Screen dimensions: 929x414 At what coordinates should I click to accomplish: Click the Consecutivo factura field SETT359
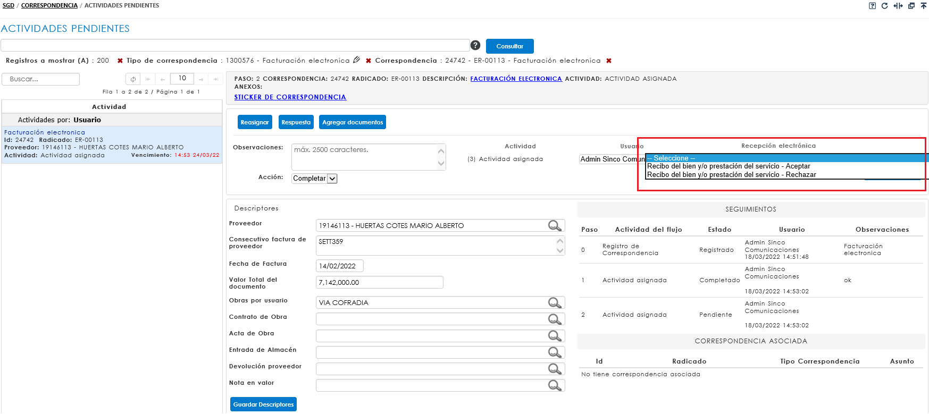tap(440, 246)
